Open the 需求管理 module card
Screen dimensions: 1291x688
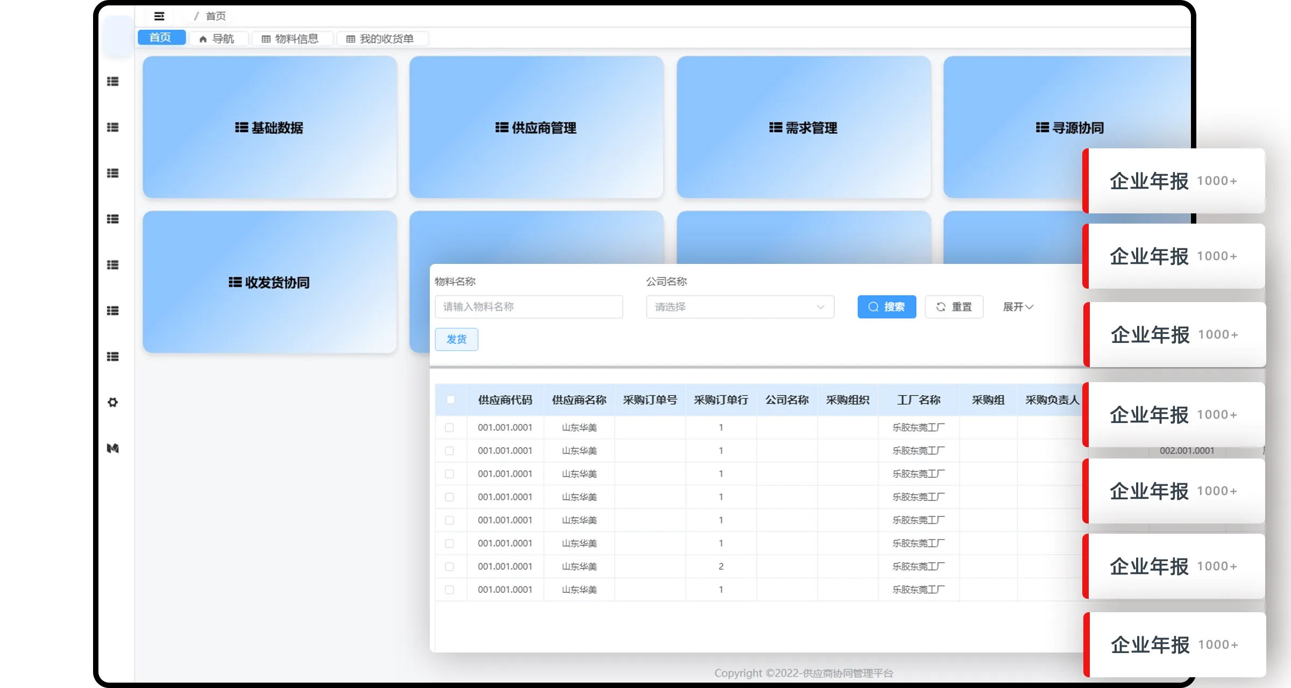tap(804, 128)
